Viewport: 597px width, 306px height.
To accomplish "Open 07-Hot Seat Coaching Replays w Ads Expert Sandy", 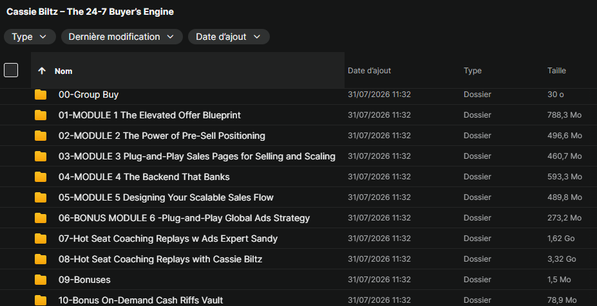I will tap(168, 239).
